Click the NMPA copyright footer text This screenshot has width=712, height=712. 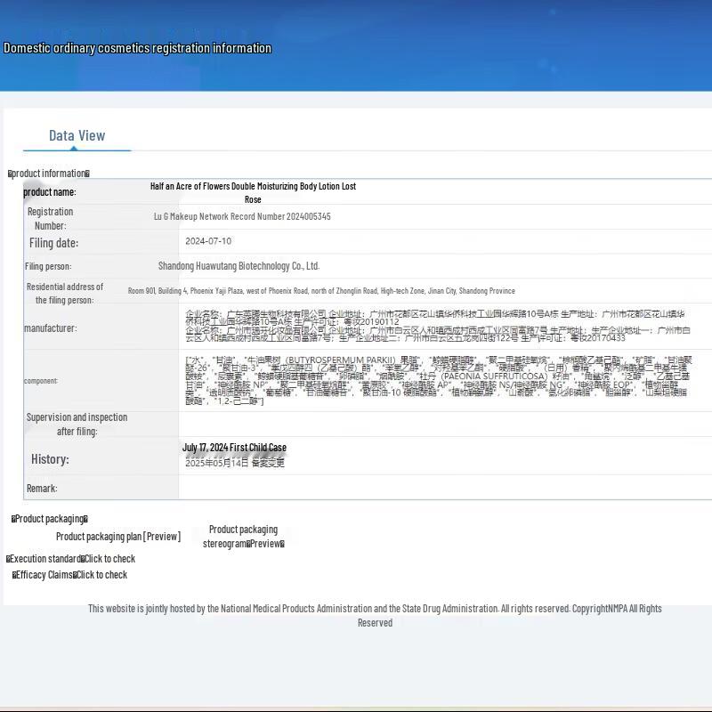pos(375,615)
